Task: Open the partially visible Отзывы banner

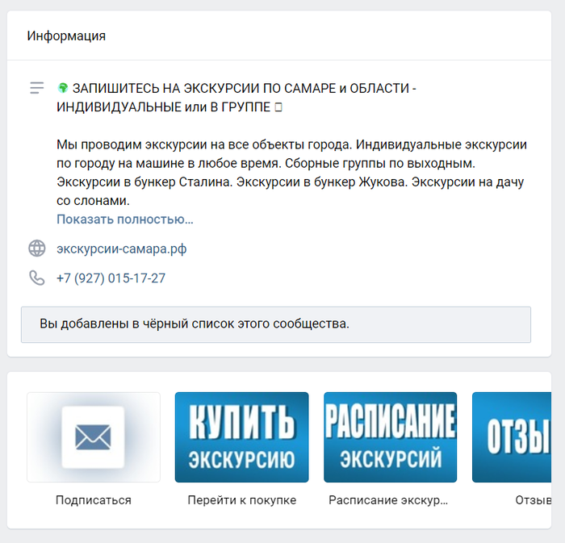Action: click(x=512, y=437)
